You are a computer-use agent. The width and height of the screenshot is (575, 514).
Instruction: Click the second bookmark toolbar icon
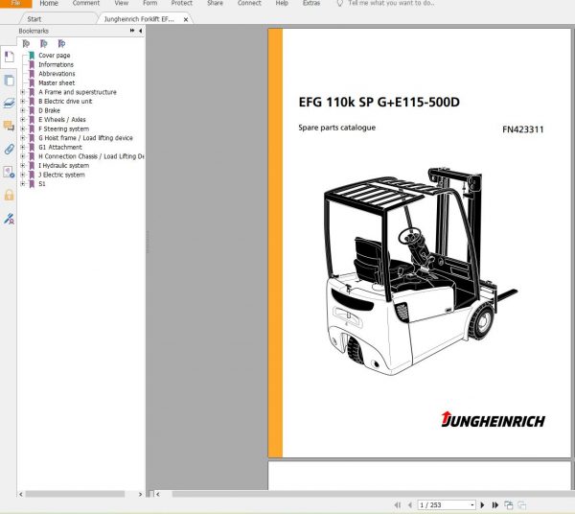coord(44,44)
